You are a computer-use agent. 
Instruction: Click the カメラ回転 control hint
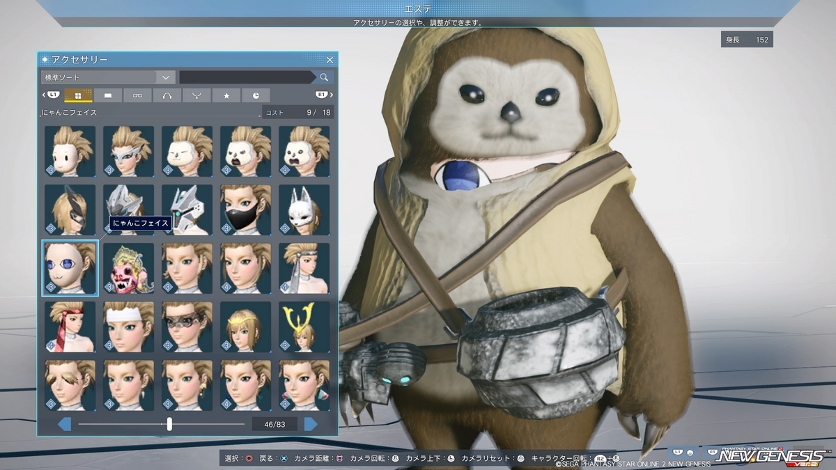[x=373, y=459]
